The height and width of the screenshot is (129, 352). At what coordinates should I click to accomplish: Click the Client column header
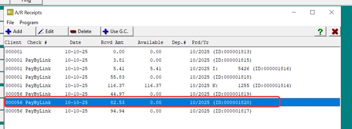13,42
